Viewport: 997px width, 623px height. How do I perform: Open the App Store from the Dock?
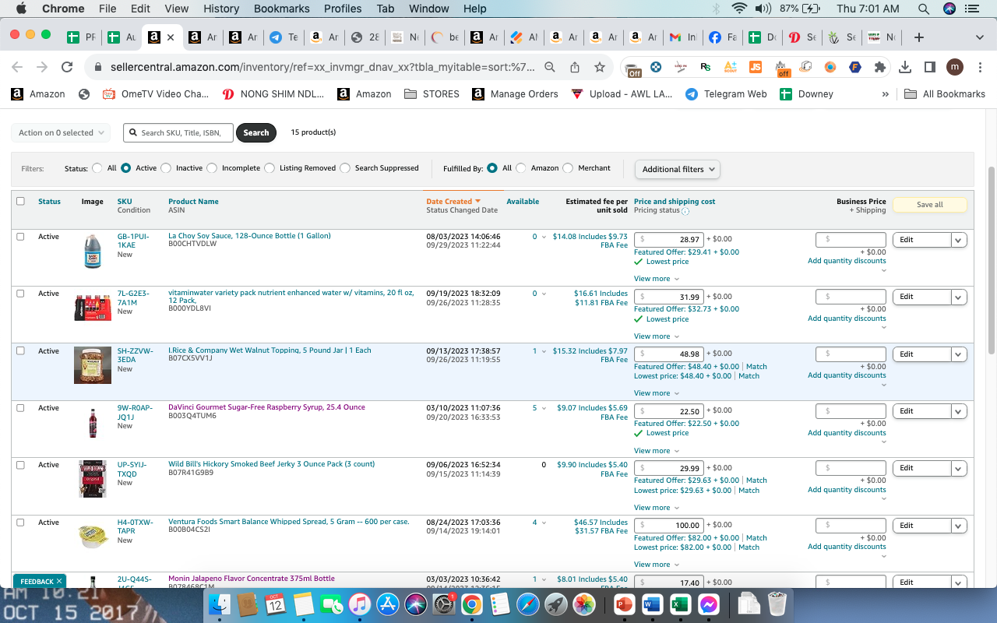click(x=387, y=604)
